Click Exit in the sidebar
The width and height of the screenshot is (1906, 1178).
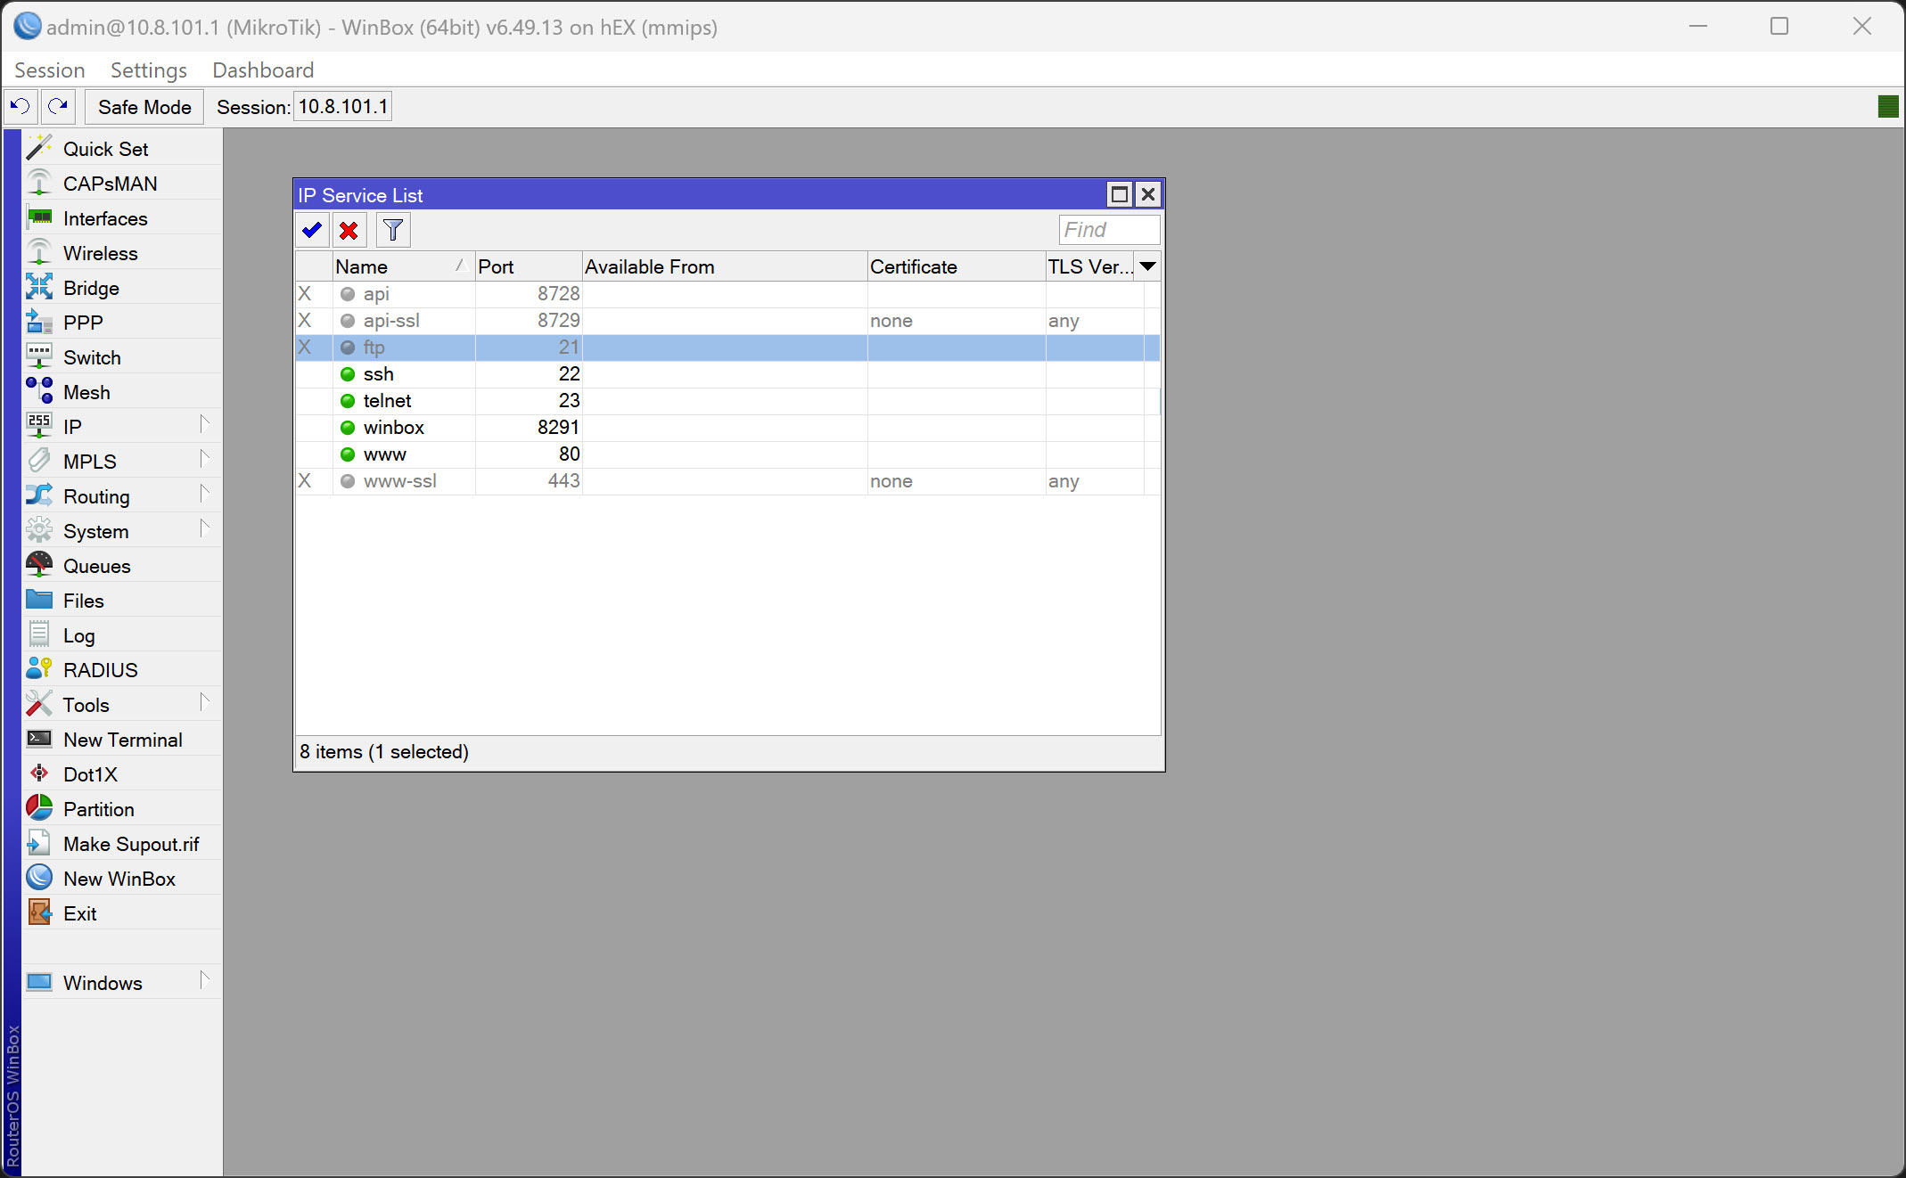click(80, 912)
